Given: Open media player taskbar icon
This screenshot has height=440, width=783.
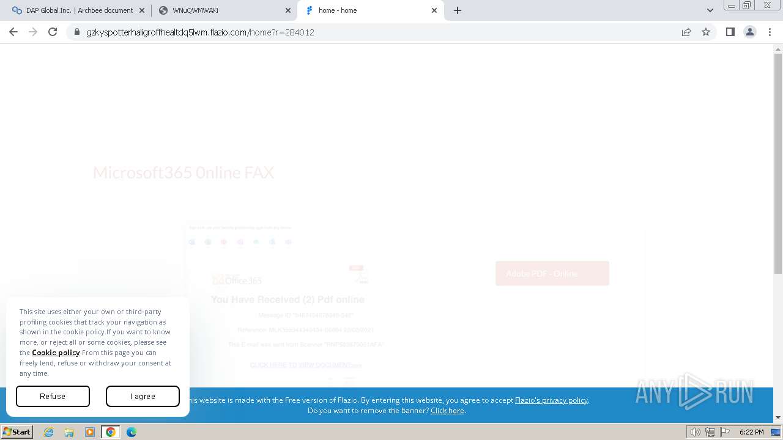Looking at the screenshot, I should 89,432.
